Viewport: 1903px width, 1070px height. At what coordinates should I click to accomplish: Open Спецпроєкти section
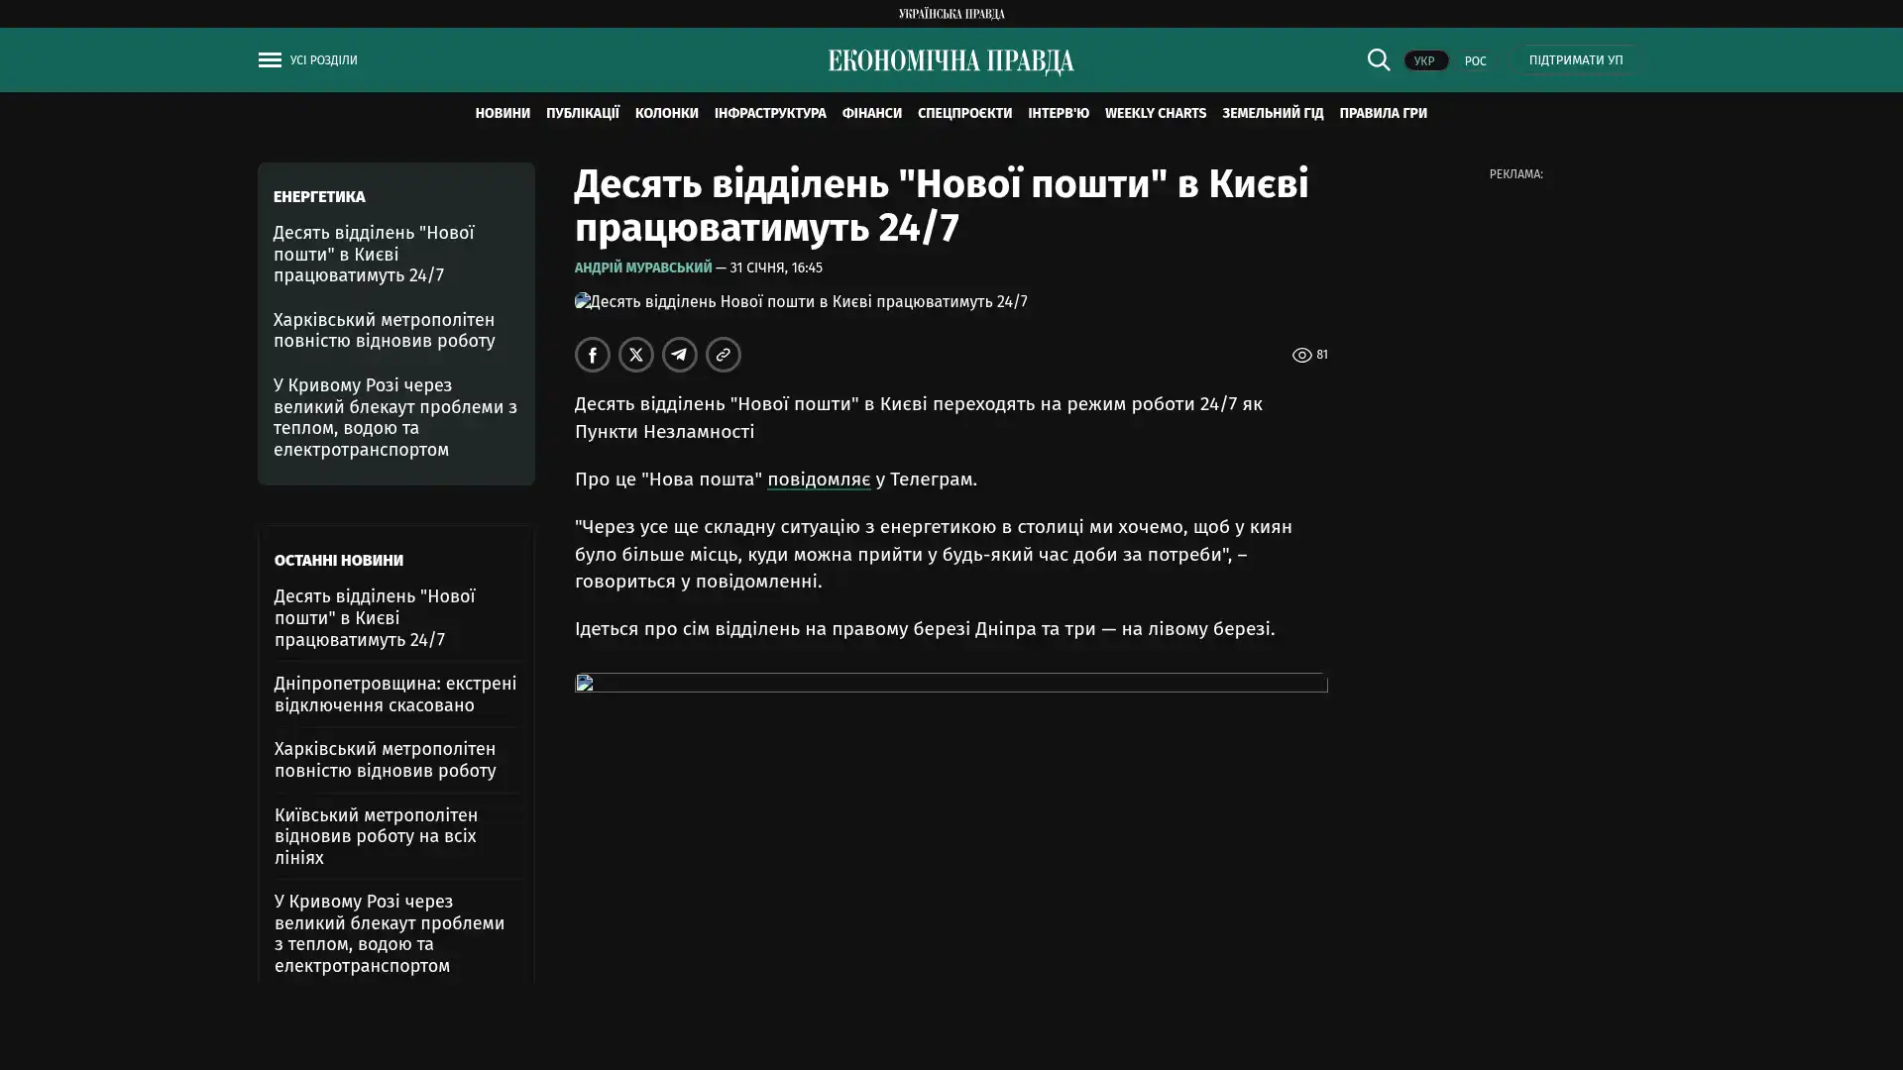point(965,113)
